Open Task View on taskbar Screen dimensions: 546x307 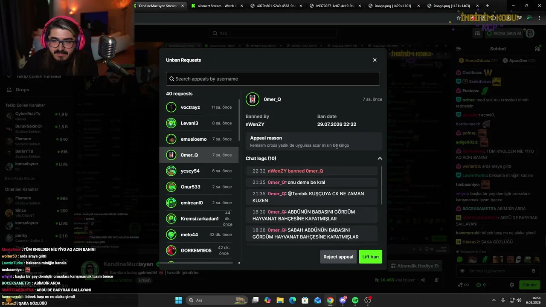(x=255, y=300)
